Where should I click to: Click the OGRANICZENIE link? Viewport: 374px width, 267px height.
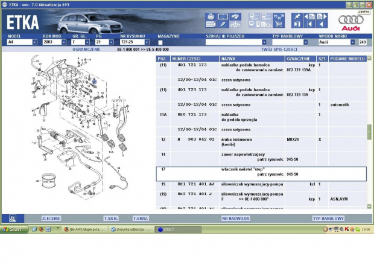86,50
